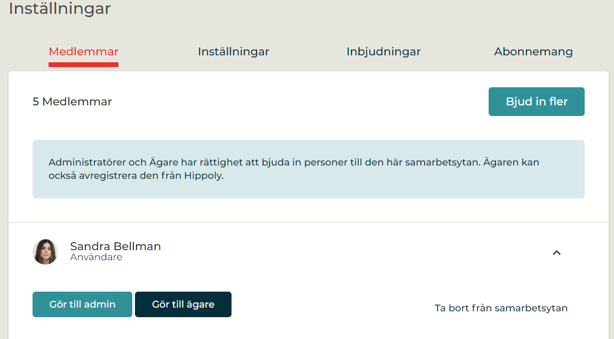Open the Medlemmar tab

(83, 52)
